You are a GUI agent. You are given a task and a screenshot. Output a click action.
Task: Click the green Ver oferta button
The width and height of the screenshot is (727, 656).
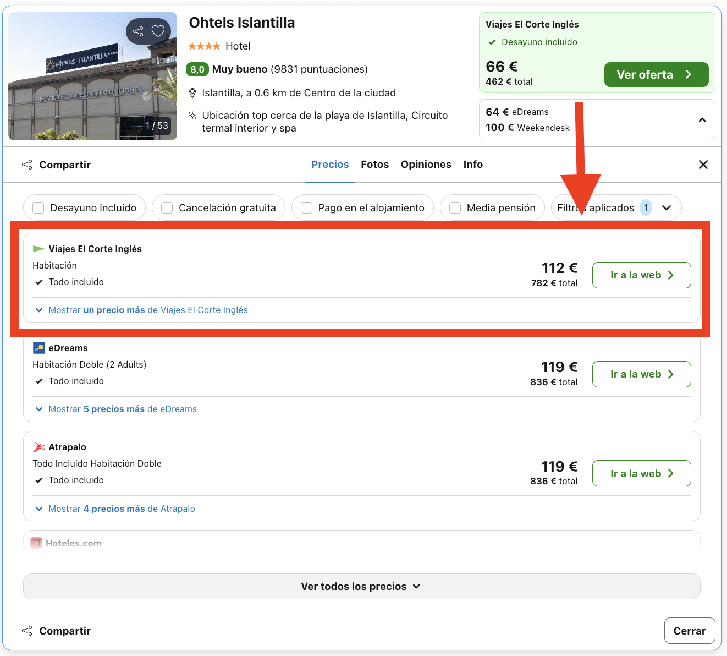[x=656, y=74]
